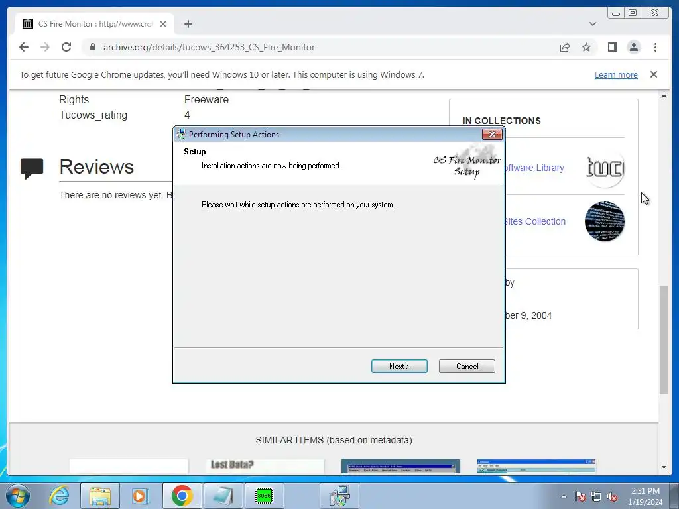Click the Reviews heading
Viewport: 679px width, 509px height.
tap(97, 166)
